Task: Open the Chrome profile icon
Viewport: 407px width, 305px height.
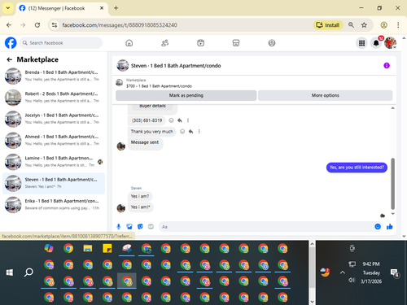Action: (383, 25)
